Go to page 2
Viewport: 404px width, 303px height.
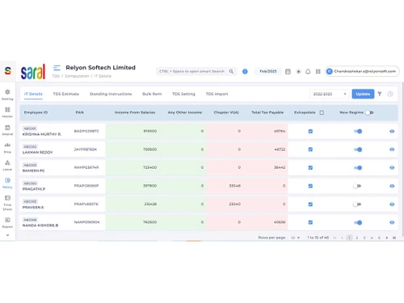coord(357,238)
